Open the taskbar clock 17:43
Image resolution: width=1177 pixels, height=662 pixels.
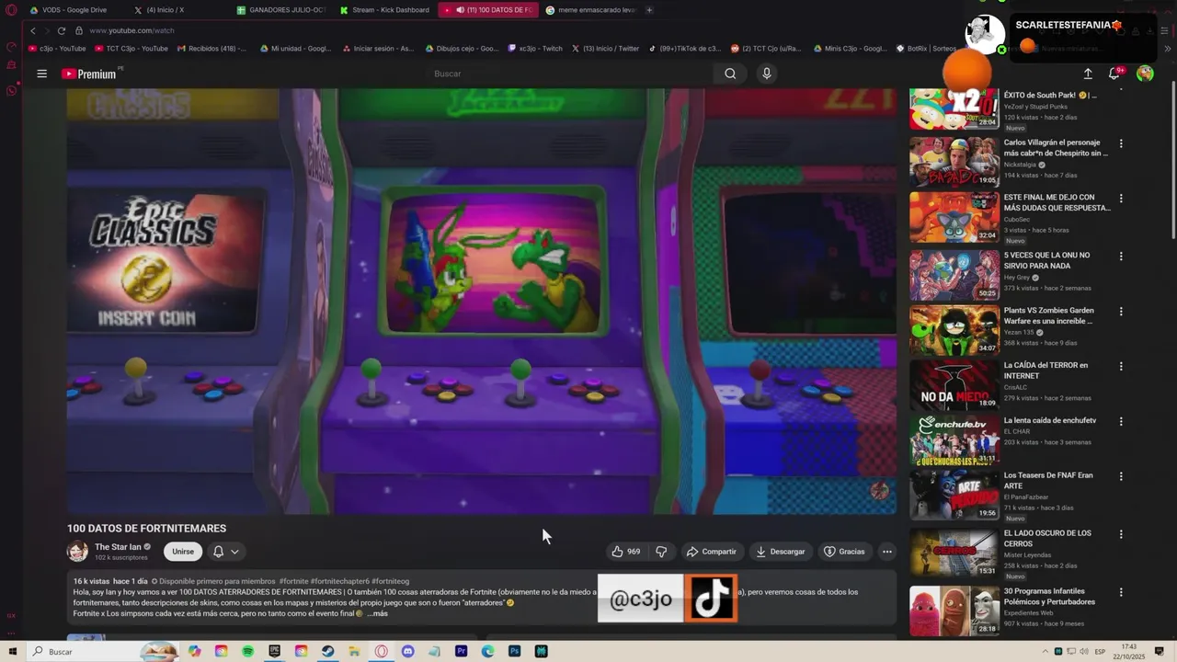point(1127,647)
